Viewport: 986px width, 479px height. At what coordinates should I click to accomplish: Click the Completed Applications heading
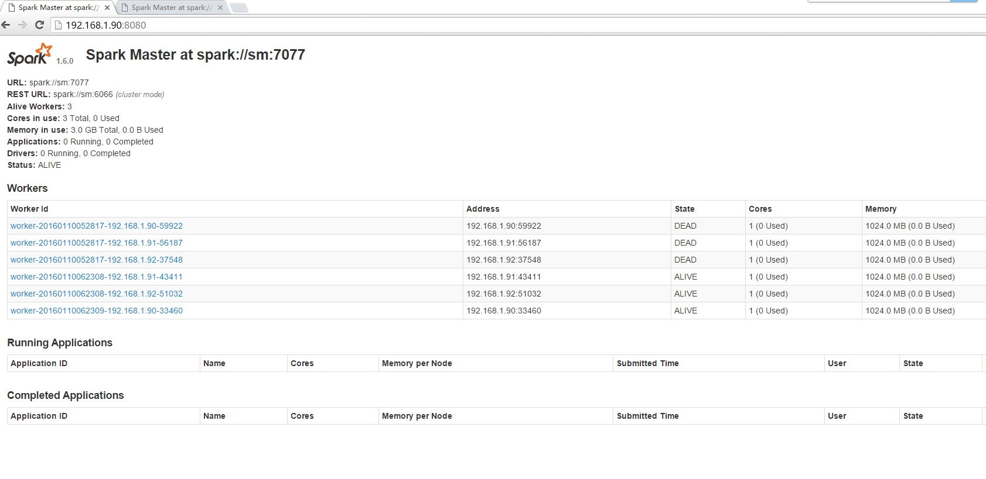(66, 395)
